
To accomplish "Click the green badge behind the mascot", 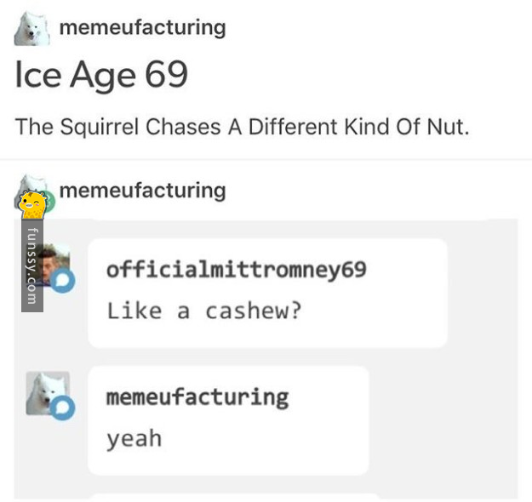I will pos(47,202).
